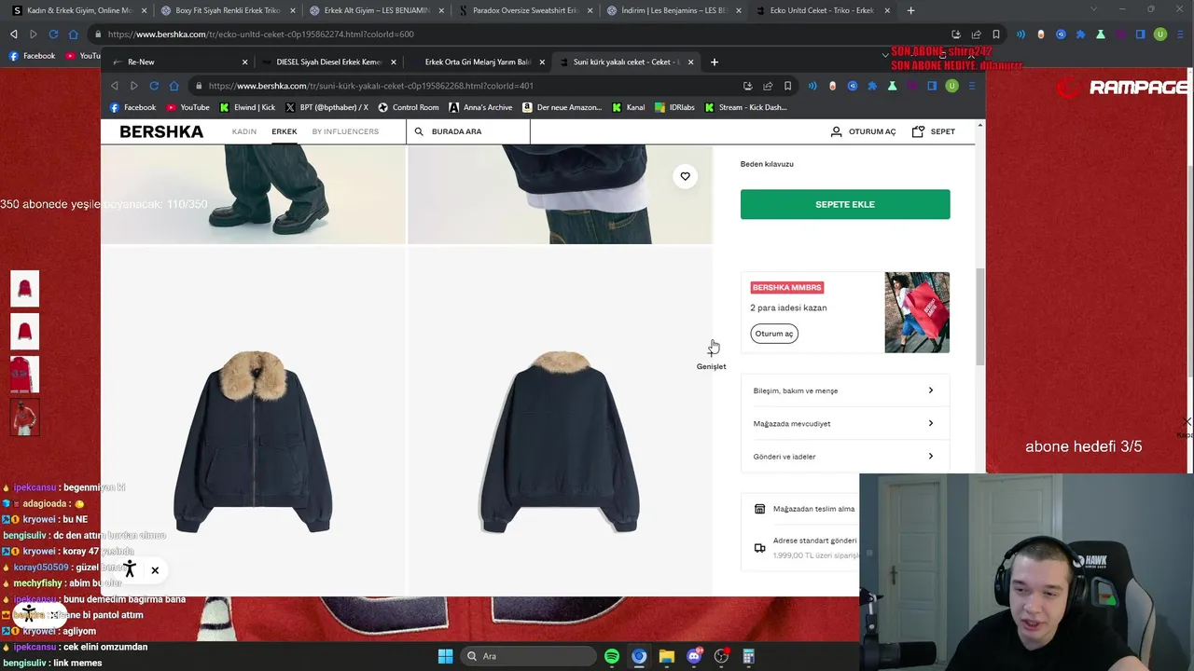Close the Suni kürk yakalı ceket tab
This screenshot has height=671, width=1194.
click(x=690, y=62)
